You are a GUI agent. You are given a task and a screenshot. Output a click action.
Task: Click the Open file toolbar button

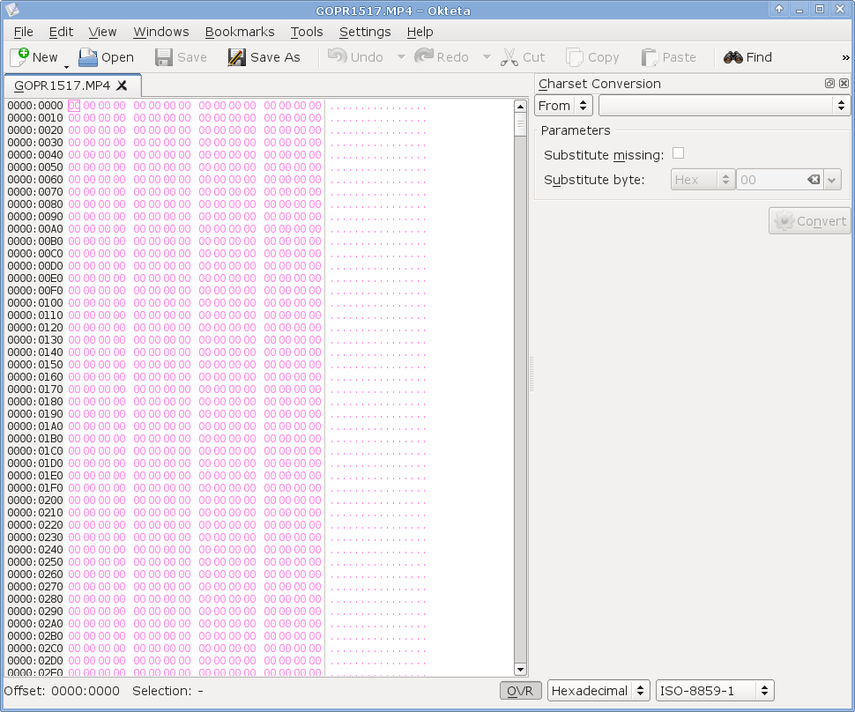point(107,57)
